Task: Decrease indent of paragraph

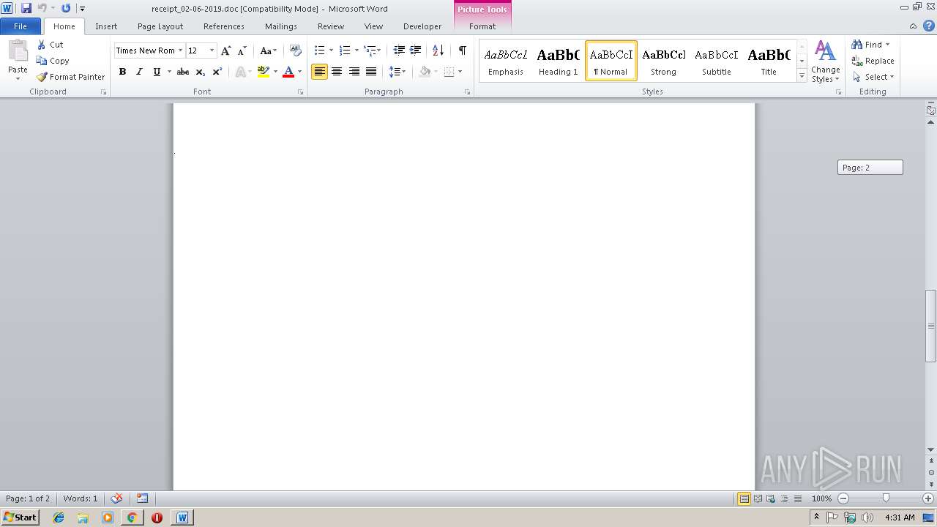Action: [399, 51]
